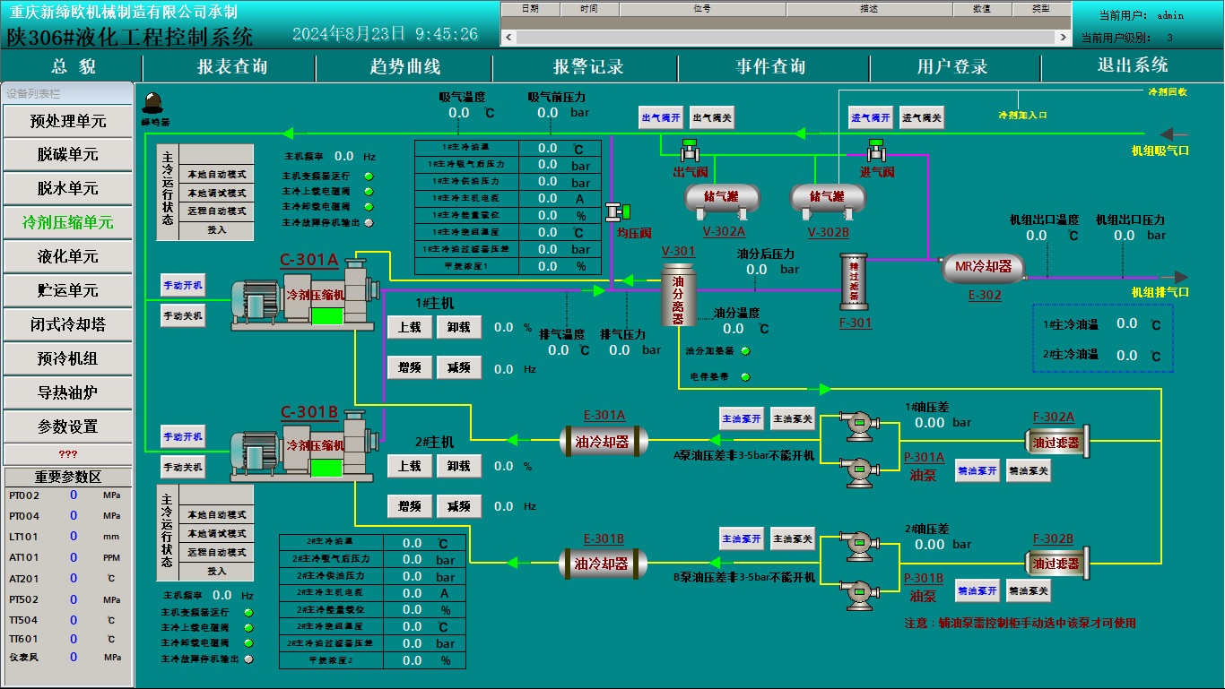Click the V-302A 储气罐 tank icon
1225x689 pixels.
[722, 197]
